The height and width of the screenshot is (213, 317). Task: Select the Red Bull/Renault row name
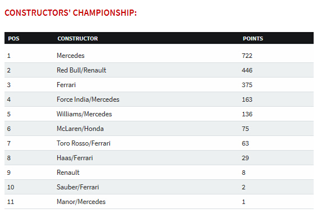(81, 70)
